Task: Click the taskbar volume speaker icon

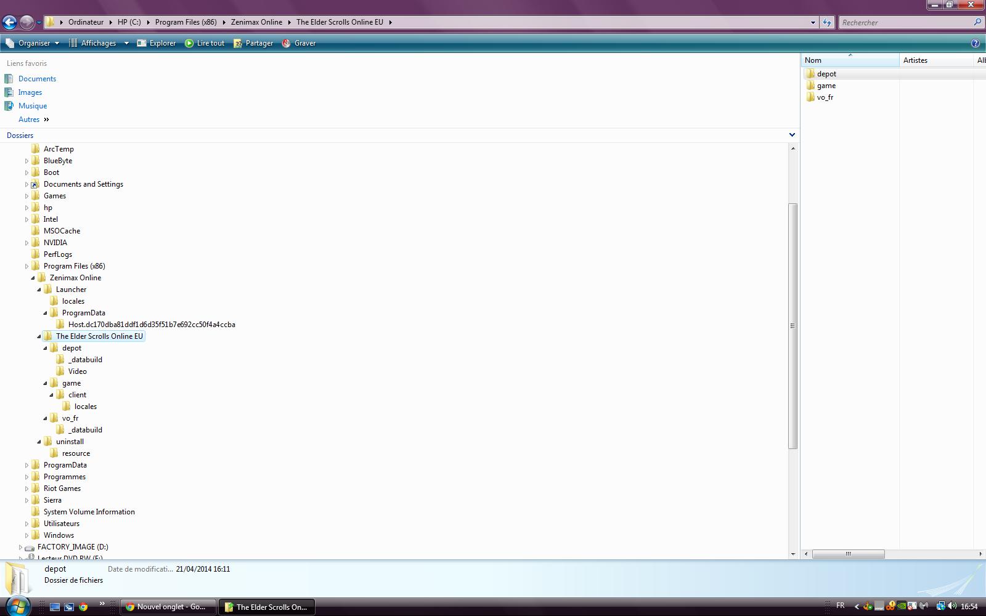Action: coord(952,607)
